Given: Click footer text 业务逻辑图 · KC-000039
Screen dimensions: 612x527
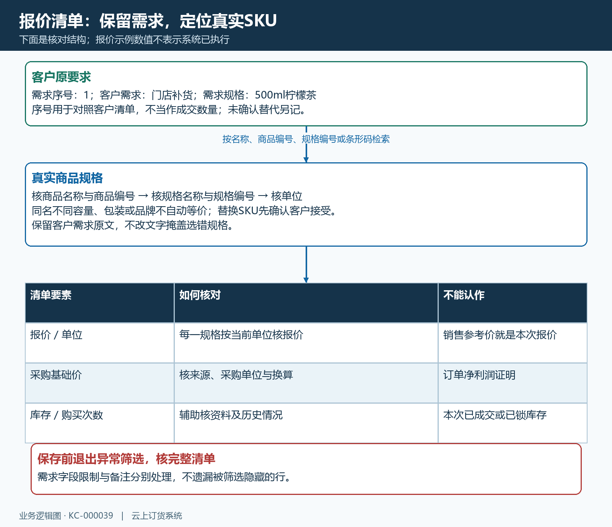Looking at the screenshot, I should point(66,516).
